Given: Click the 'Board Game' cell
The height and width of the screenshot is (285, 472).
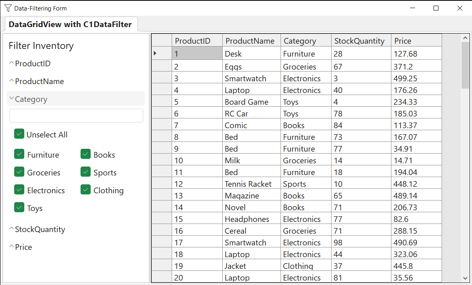Looking at the screenshot, I should [x=252, y=101].
